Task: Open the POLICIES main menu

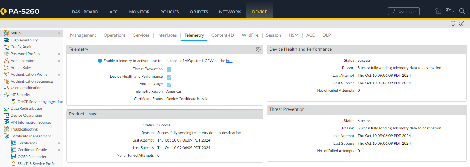Action: 169,12
